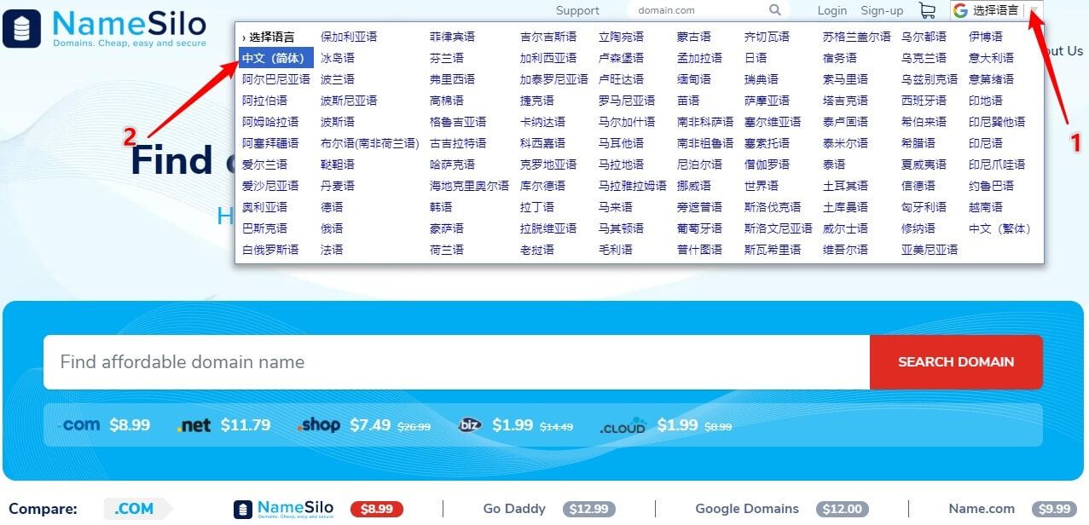Select 白俄罗斯语 from language list
This screenshot has width=1089, height=525.
(x=270, y=250)
